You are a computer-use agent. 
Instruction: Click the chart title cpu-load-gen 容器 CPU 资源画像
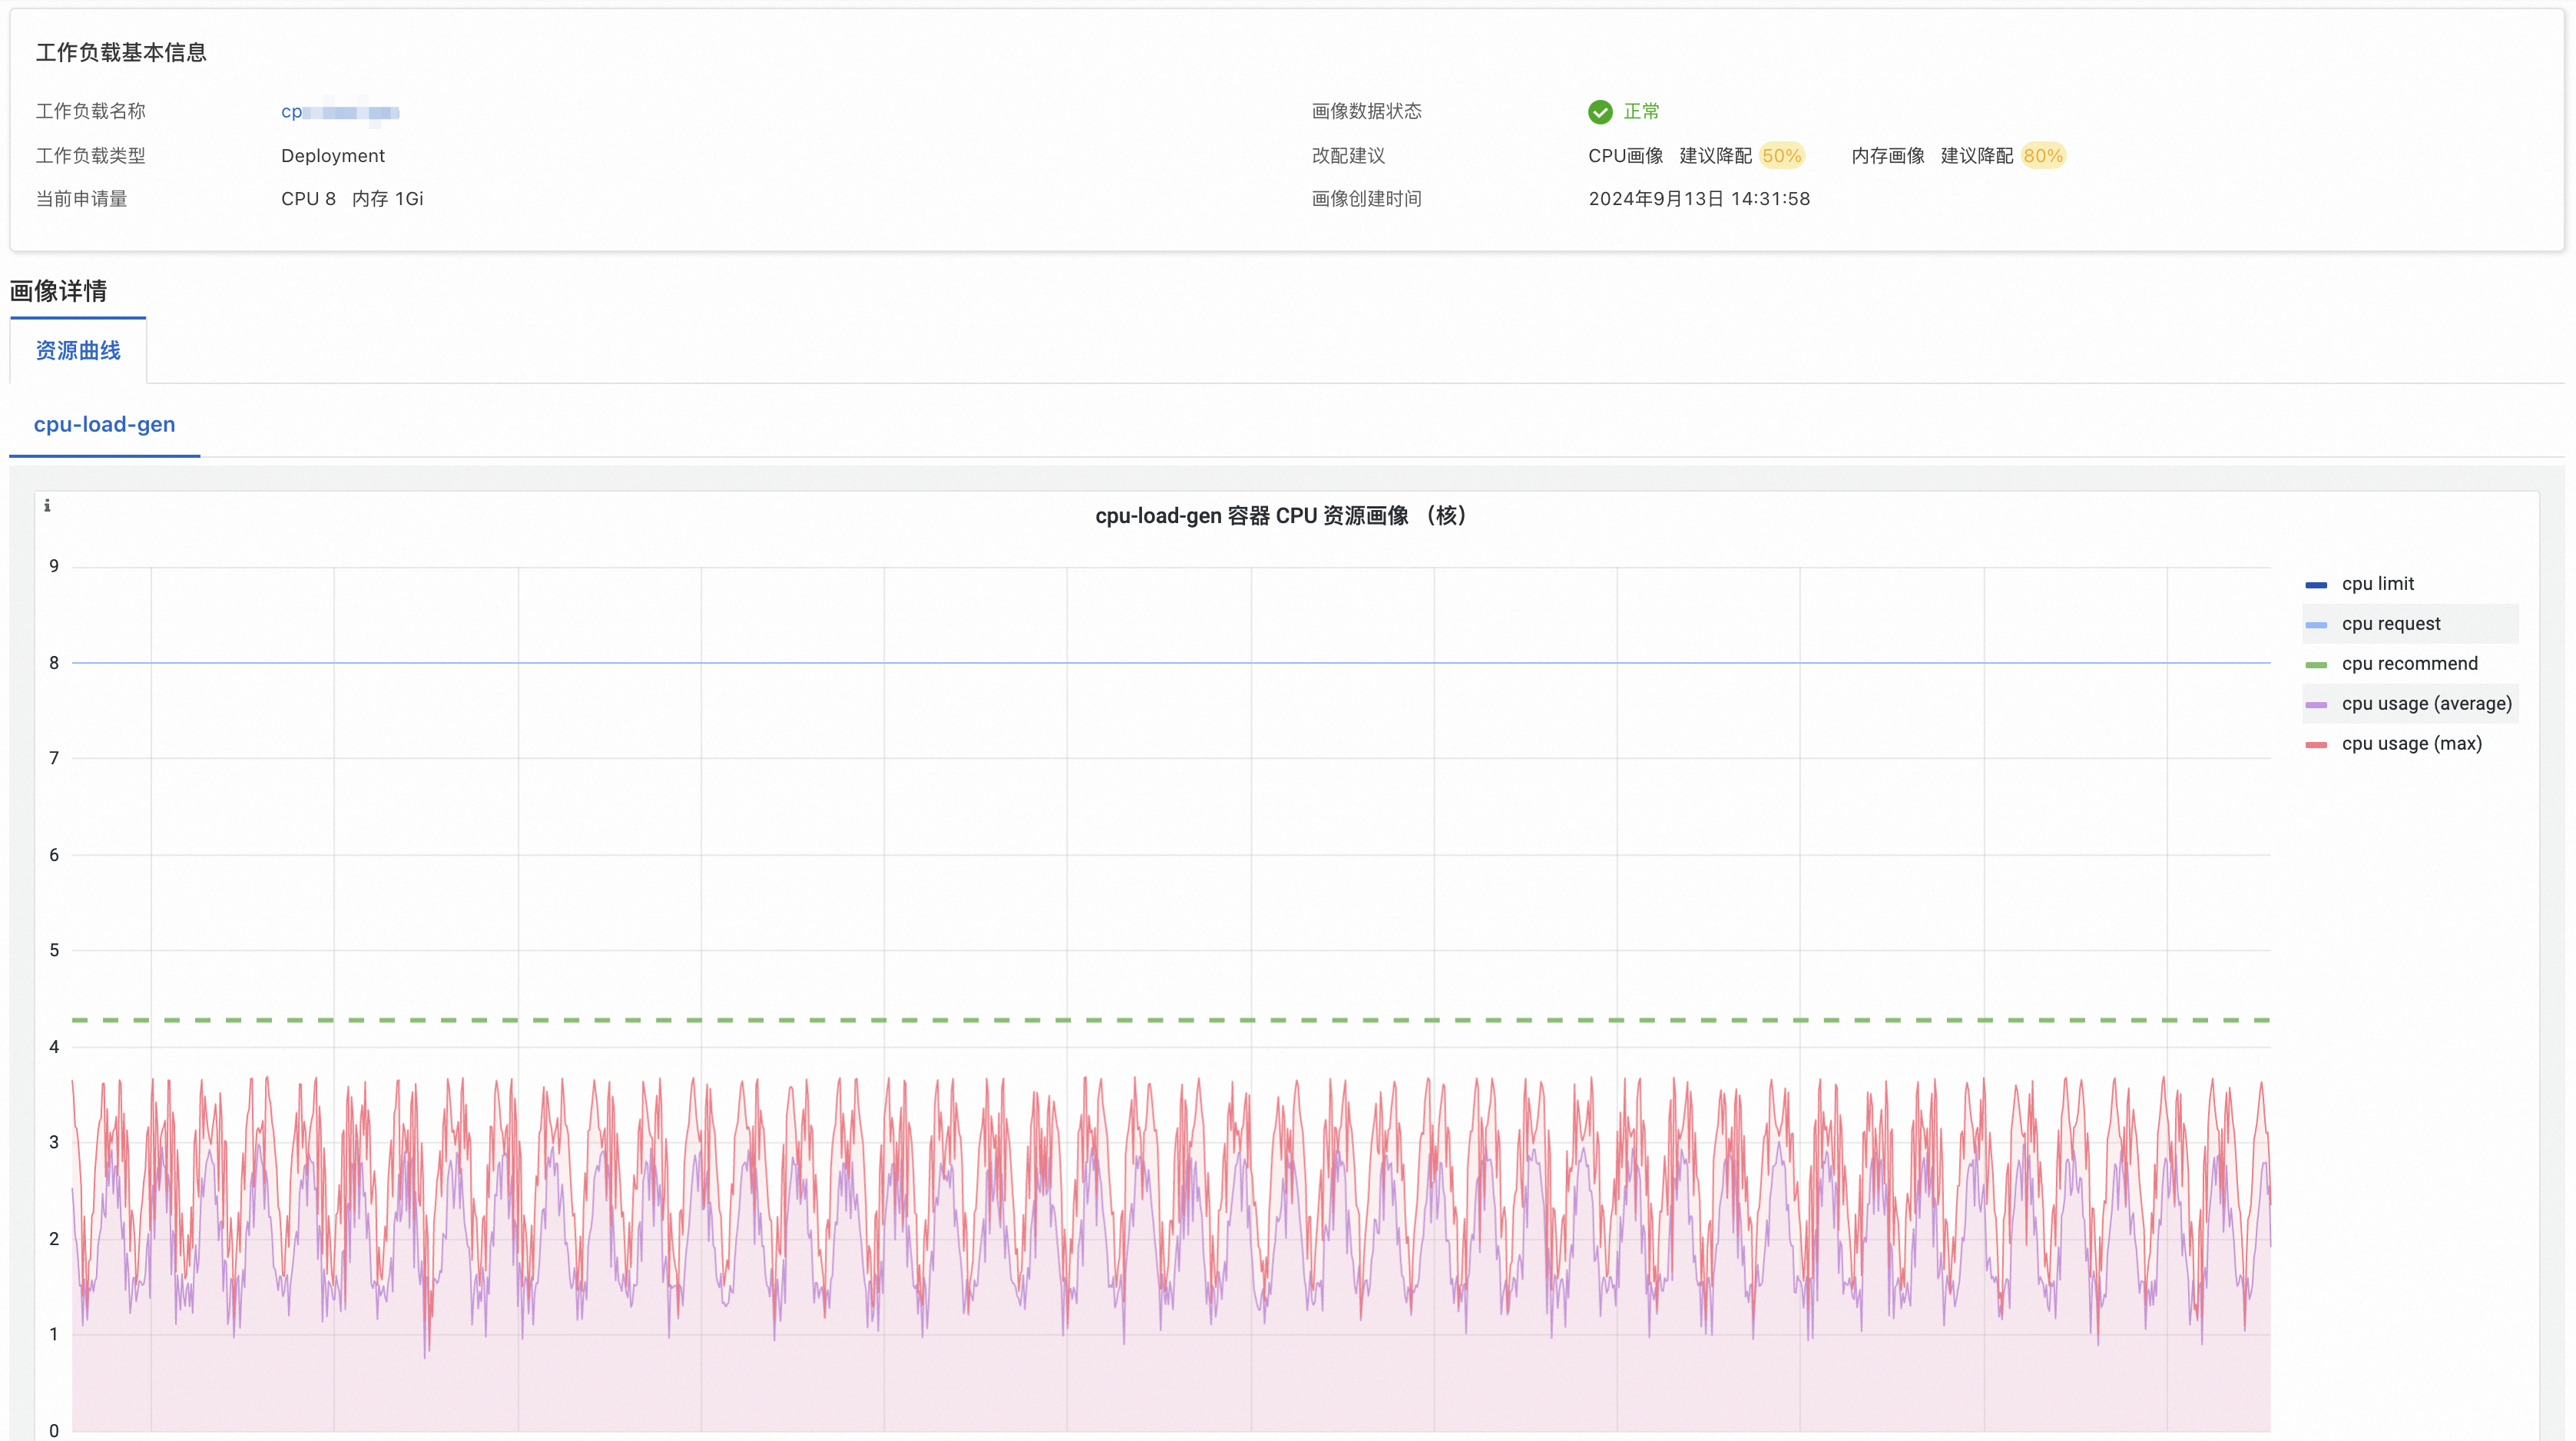1281,516
